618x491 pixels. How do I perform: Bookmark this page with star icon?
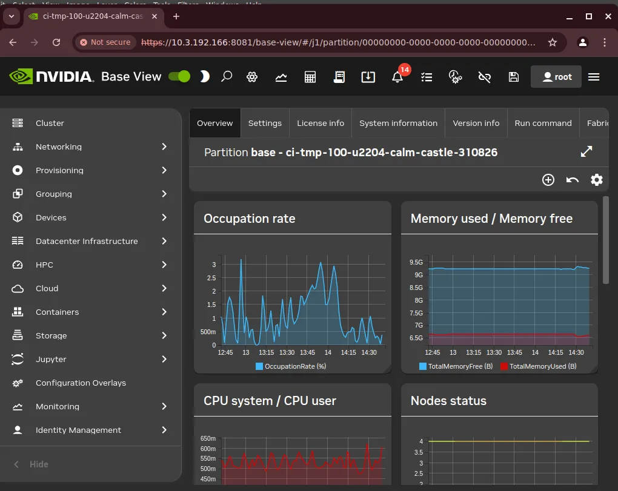(x=553, y=42)
